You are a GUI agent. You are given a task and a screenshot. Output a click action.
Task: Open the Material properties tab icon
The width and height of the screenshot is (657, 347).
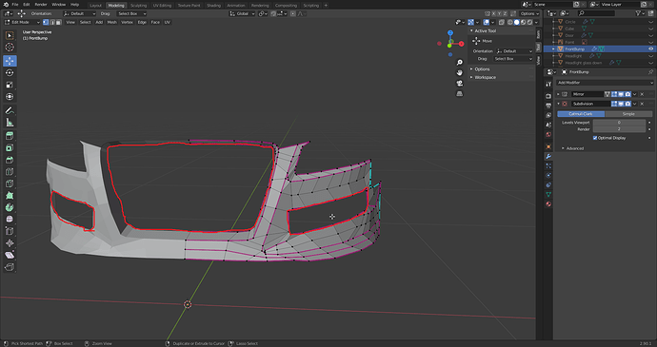pyautogui.click(x=548, y=204)
